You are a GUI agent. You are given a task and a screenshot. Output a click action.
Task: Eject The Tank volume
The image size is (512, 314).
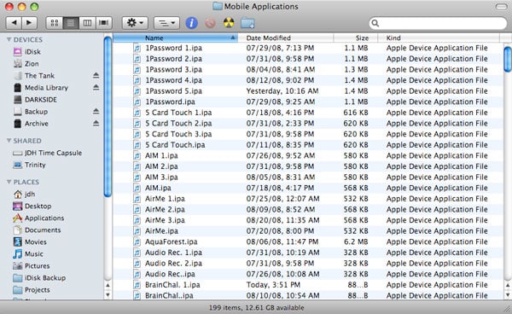96,75
